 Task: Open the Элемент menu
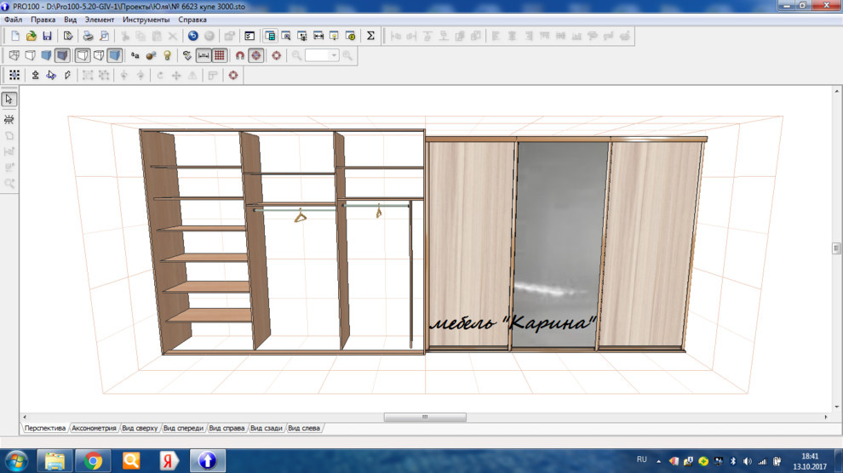click(x=99, y=19)
